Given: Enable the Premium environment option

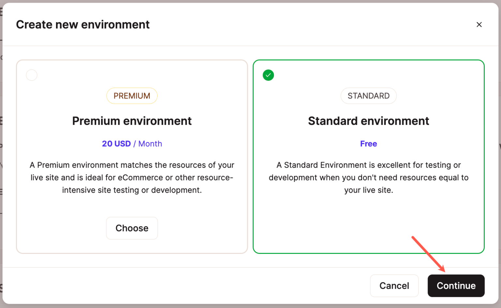Looking at the screenshot, I should tap(132, 228).
